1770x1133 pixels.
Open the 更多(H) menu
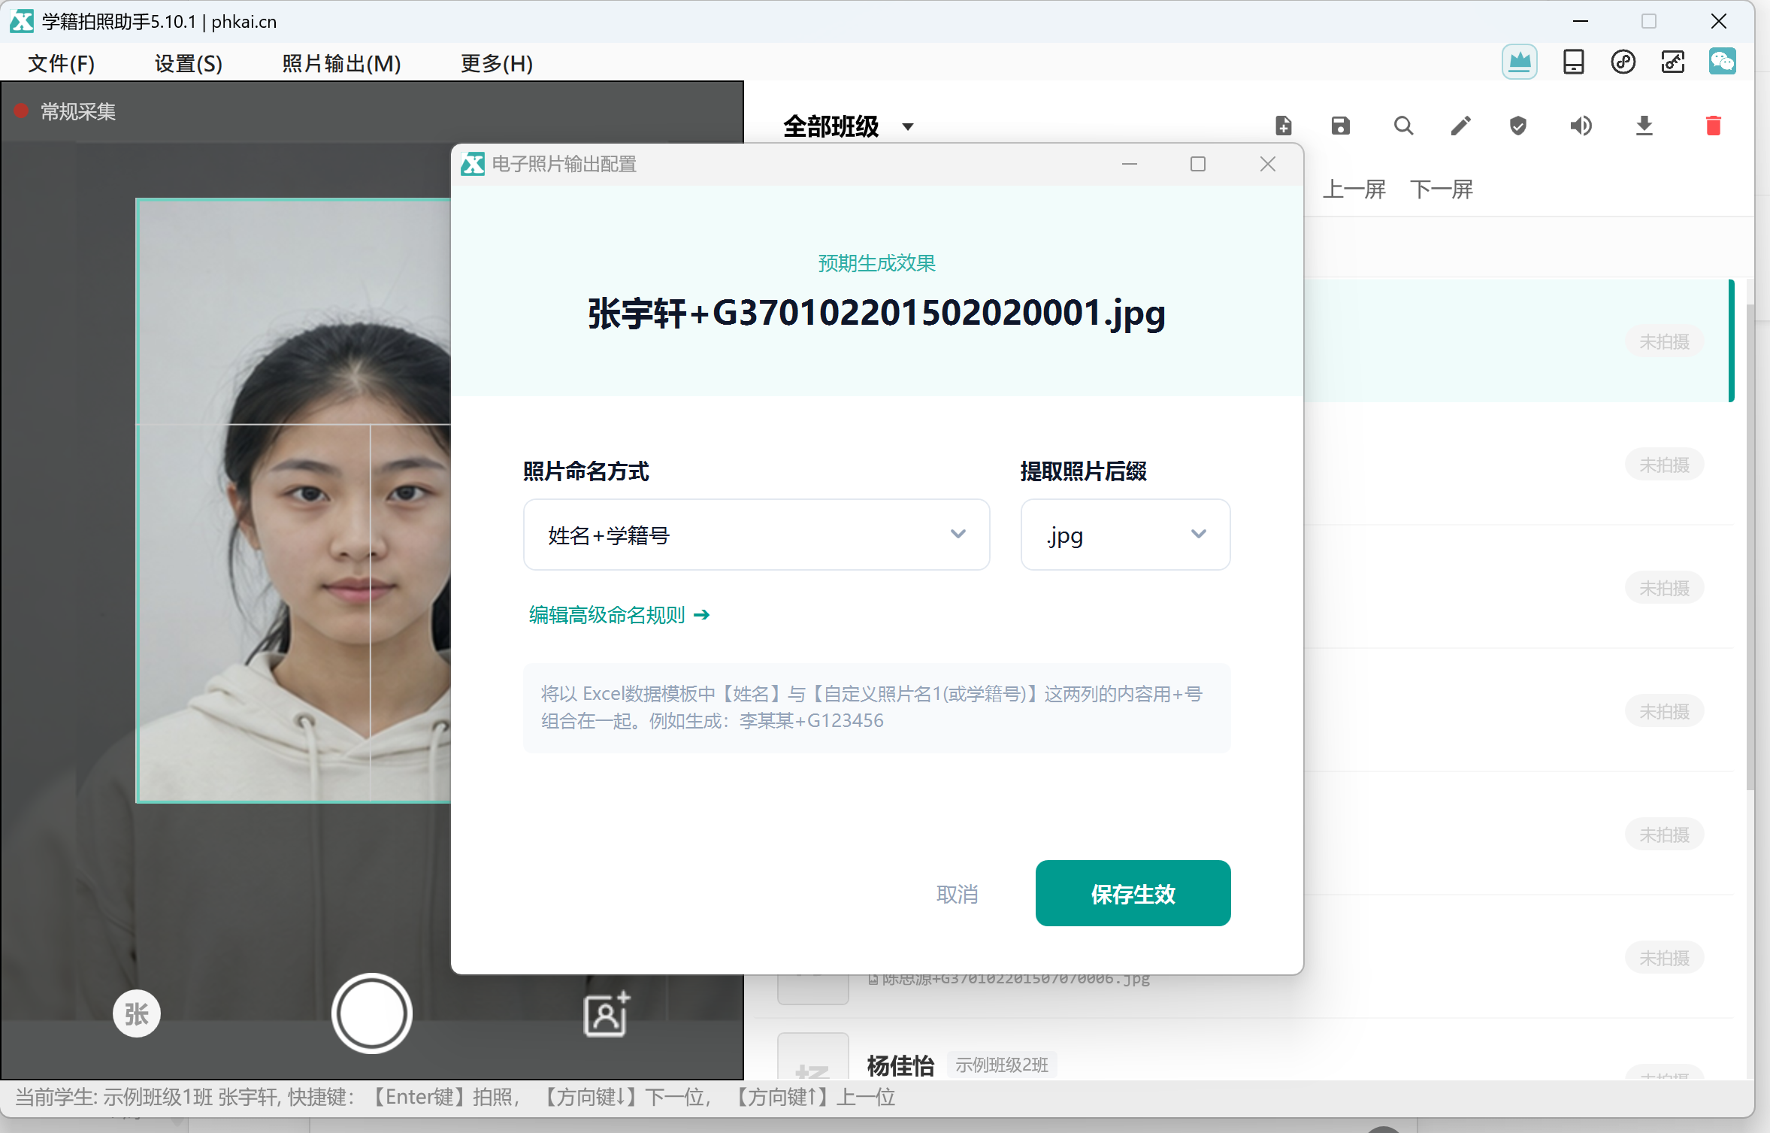tap(497, 63)
